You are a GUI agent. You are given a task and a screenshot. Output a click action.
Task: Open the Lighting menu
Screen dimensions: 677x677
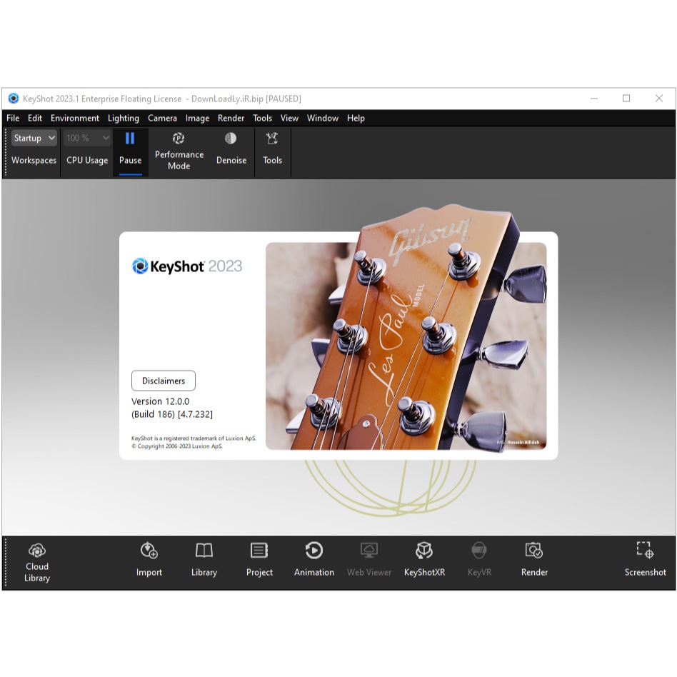click(x=124, y=119)
